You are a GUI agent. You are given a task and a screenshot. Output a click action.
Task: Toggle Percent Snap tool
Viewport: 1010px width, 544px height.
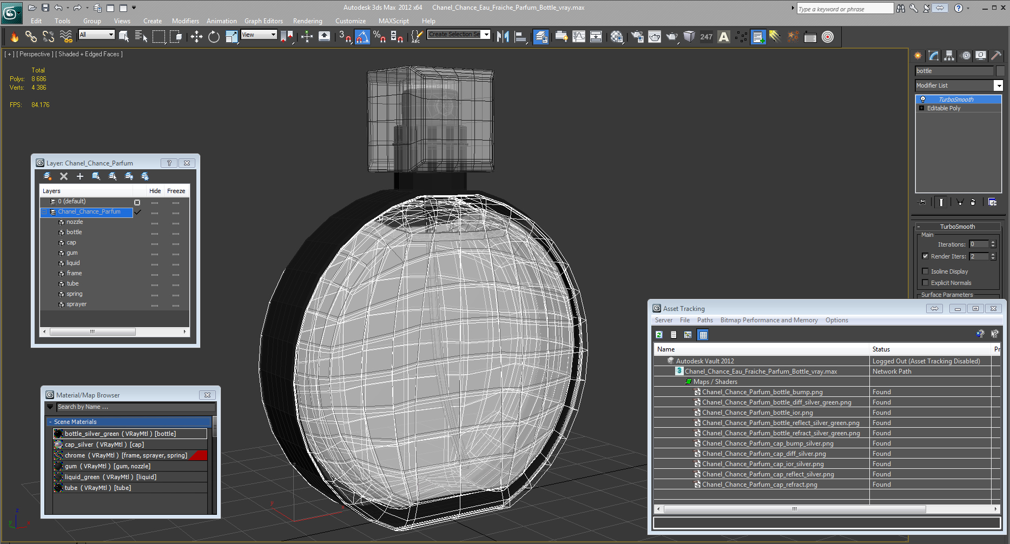(380, 37)
